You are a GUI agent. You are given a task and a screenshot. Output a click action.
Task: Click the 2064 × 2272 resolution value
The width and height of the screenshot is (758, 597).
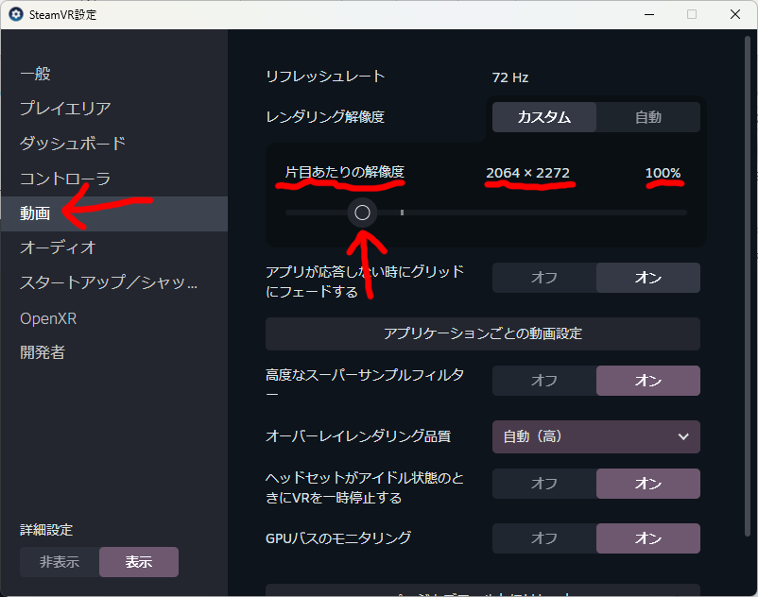tap(528, 173)
